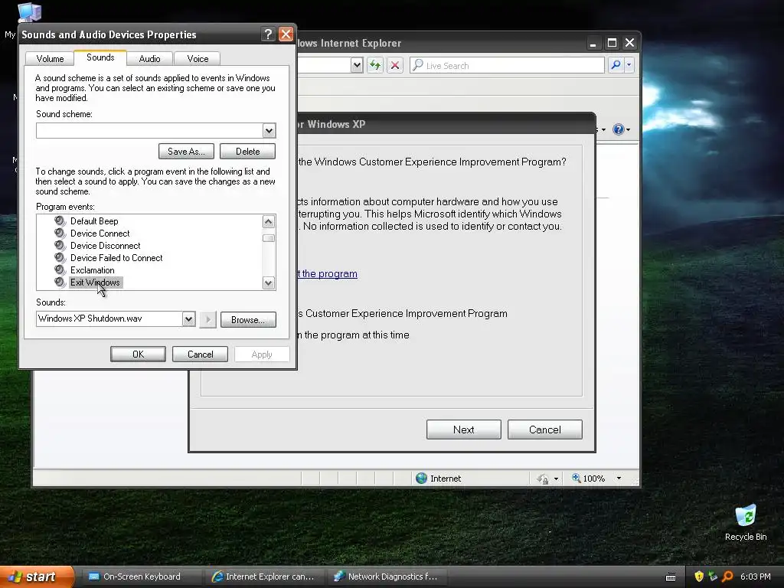Switch to Internet Explorer taskbar item
This screenshot has width=784, height=588.
pyautogui.click(x=263, y=577)
